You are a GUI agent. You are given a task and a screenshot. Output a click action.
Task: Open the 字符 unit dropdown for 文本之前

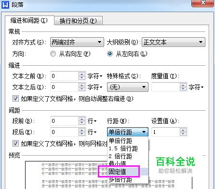coord(95,76)
